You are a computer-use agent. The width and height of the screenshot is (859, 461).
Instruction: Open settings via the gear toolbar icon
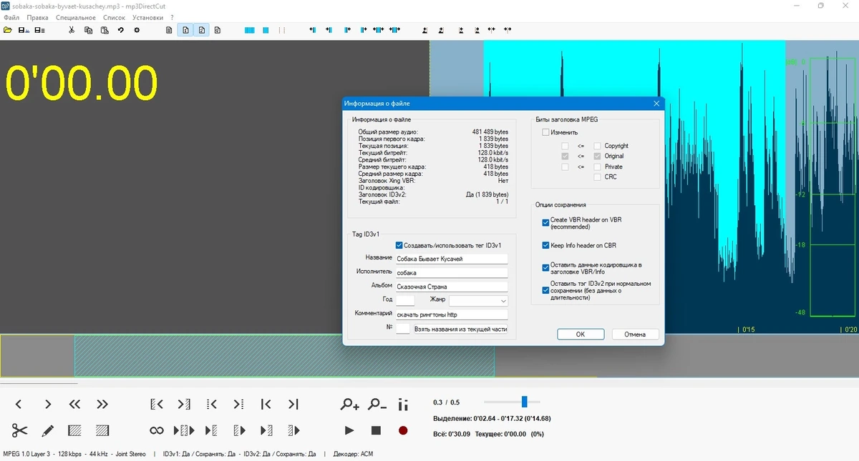coord(137,30)
